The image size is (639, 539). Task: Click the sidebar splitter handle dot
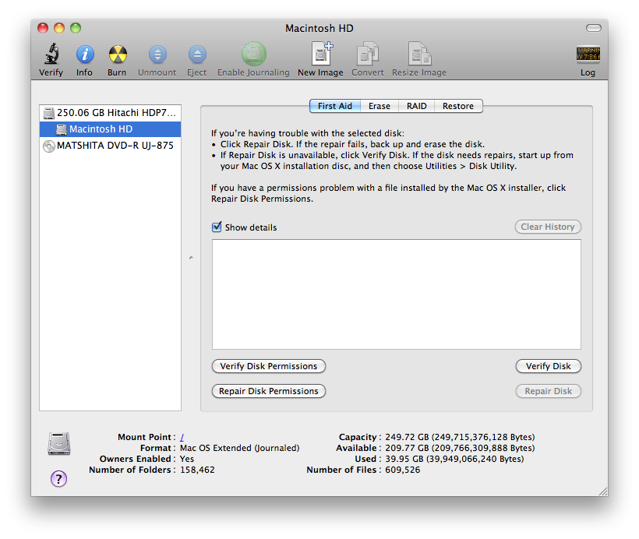tap(191, 258)
